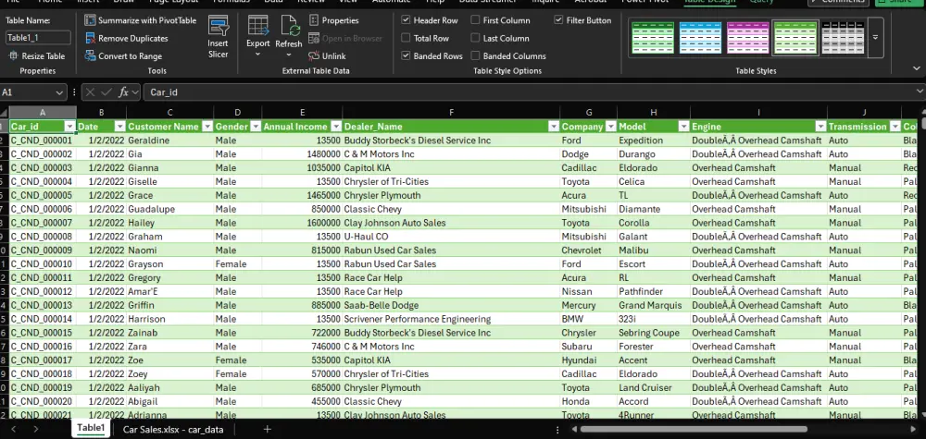Add a new sheet with plus icon
The image size is (926, 439).
click(x=268, y=429)
